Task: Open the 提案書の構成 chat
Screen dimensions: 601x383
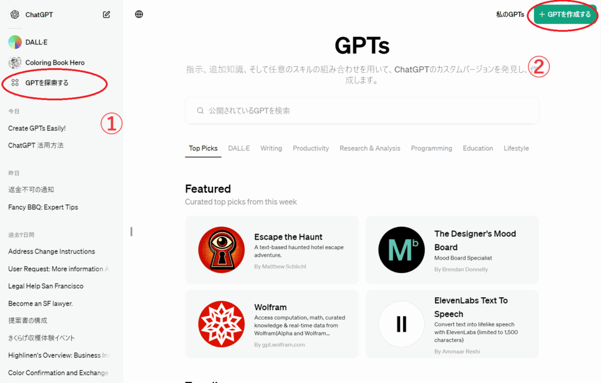Action: (28, 321)
